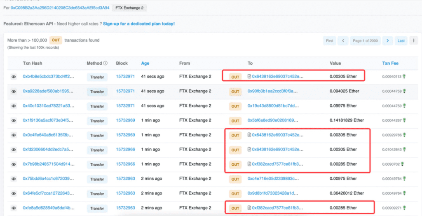The image size is (422, 216).
Task: Open block 15732969 in 0x1f9136a5 row
Action: [125, 120]
